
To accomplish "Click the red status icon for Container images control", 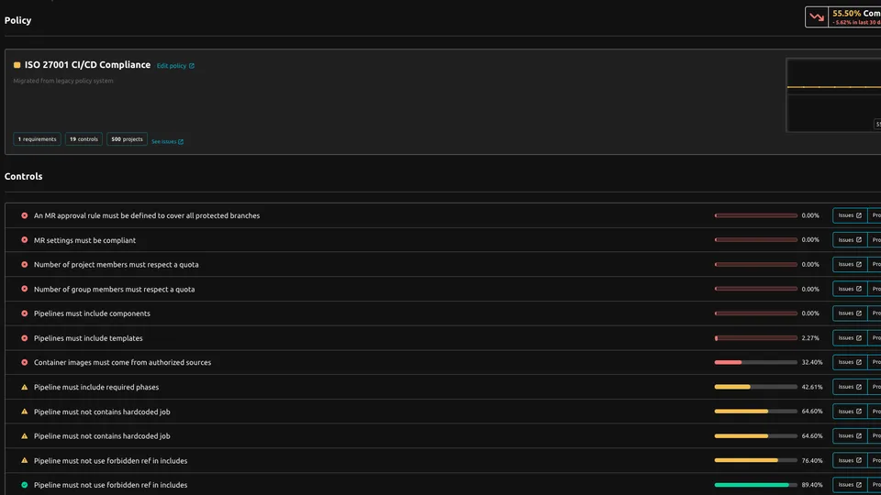I will (x=24, y=363).
